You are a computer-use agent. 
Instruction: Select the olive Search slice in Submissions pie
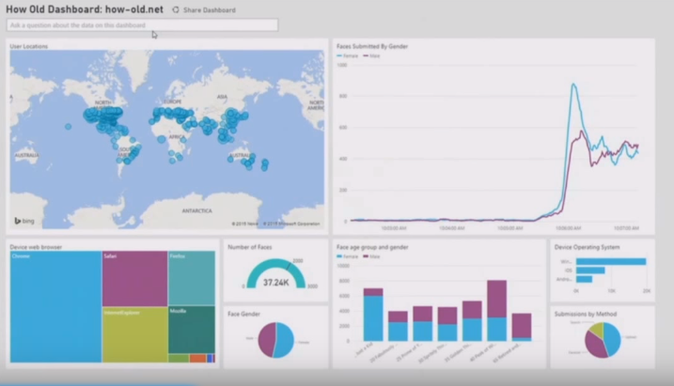pos(598,329)
